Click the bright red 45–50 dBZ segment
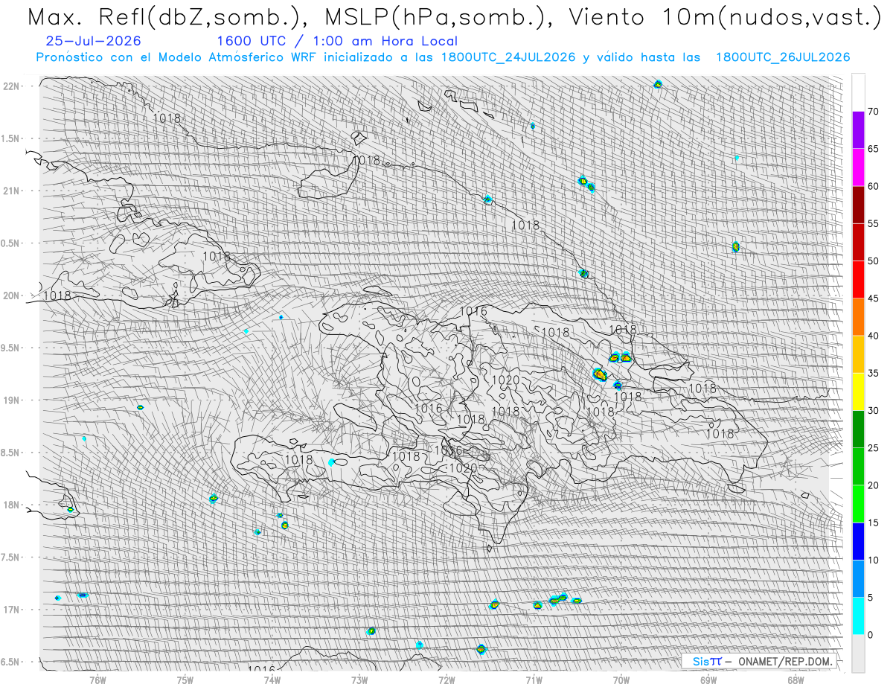The image size is (893, 690). tap(858, 280)
